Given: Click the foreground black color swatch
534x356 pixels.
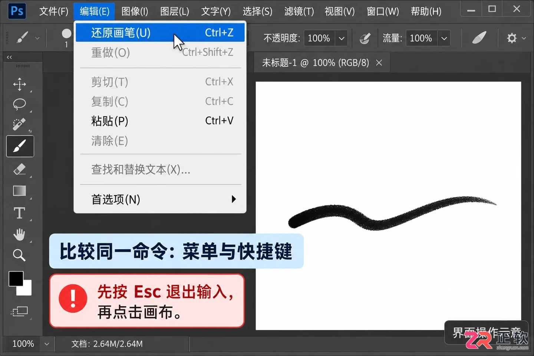Looking at the screenshot, I should 16,279.
